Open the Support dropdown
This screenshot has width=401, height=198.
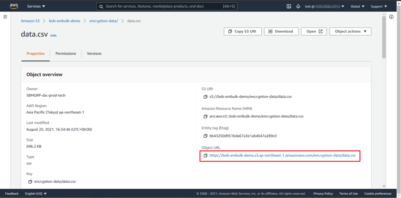(x=379, y=6)
